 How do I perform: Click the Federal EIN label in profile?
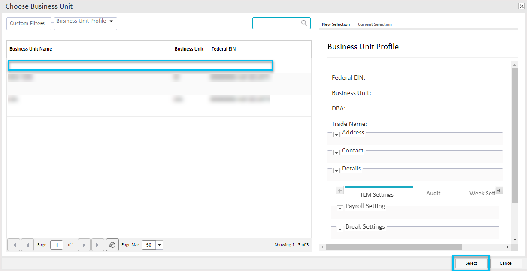[348, 78]
